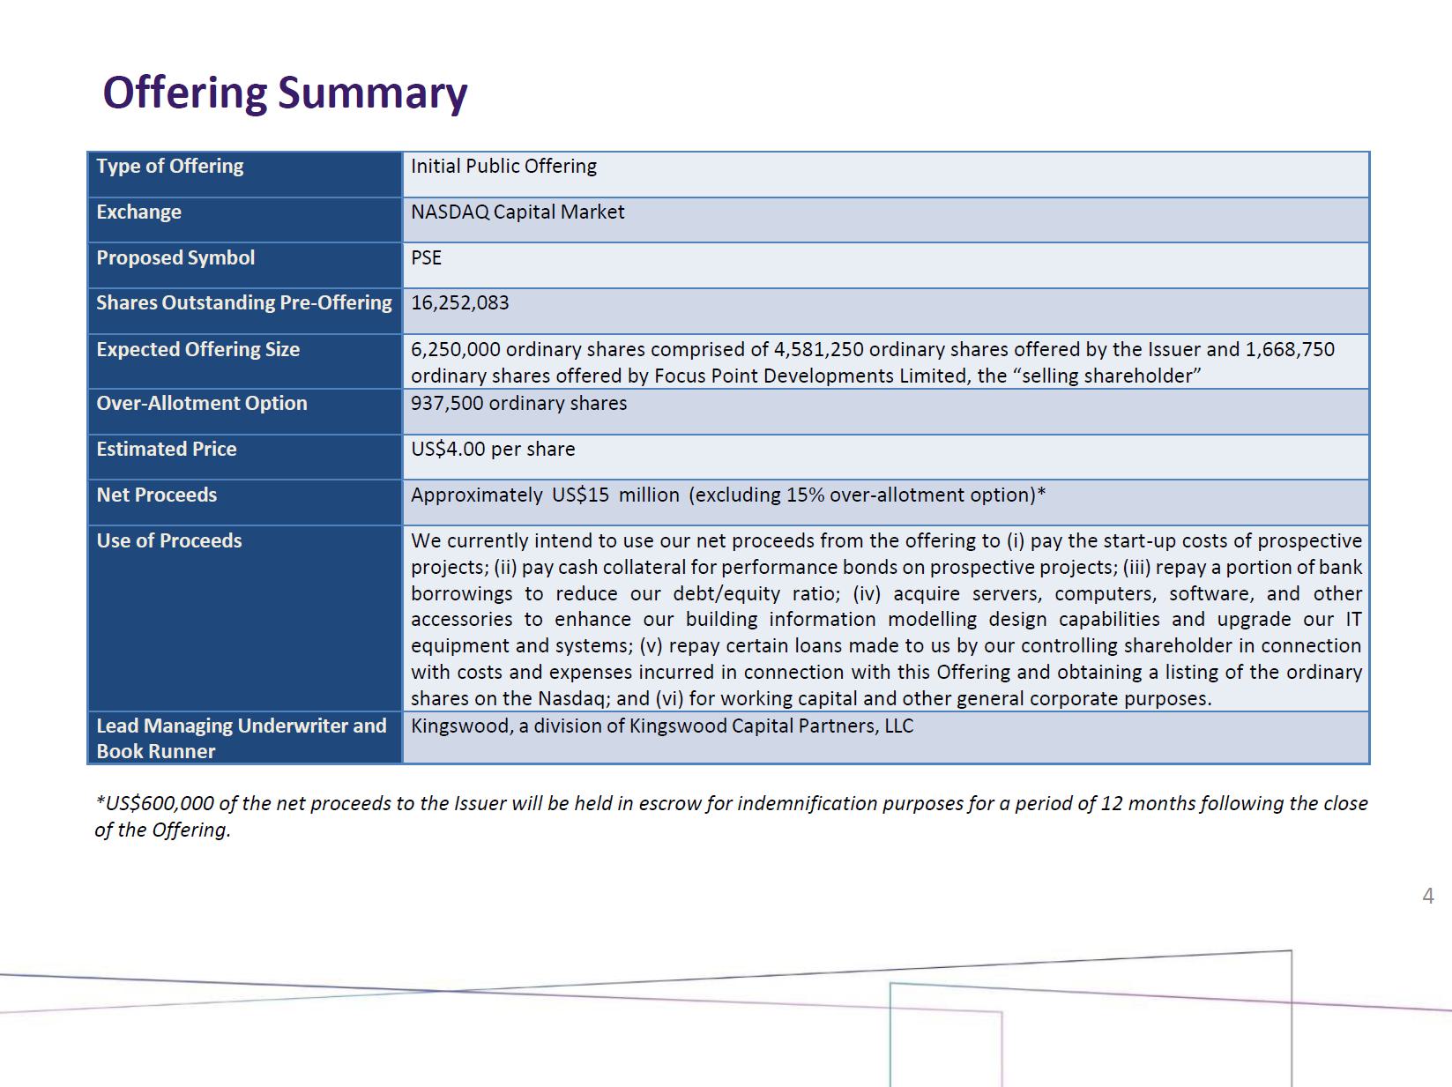Click the Kingswood Capital Partners underwriter text
The image size is (1452, 1087).
click(x=662, y=726)
